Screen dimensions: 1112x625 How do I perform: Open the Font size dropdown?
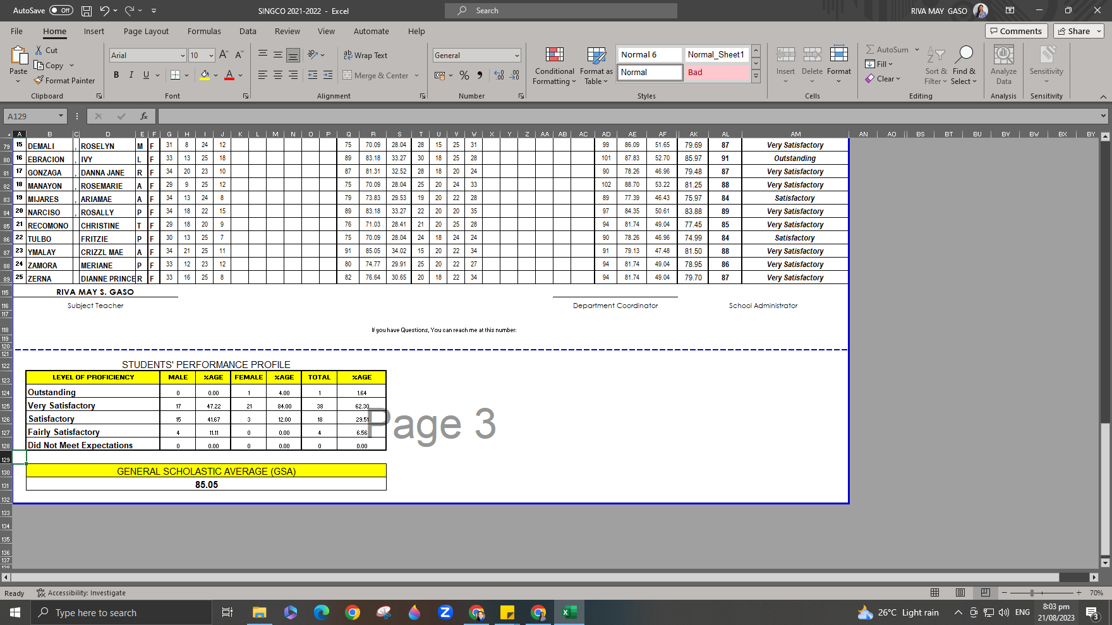(211, 56)
